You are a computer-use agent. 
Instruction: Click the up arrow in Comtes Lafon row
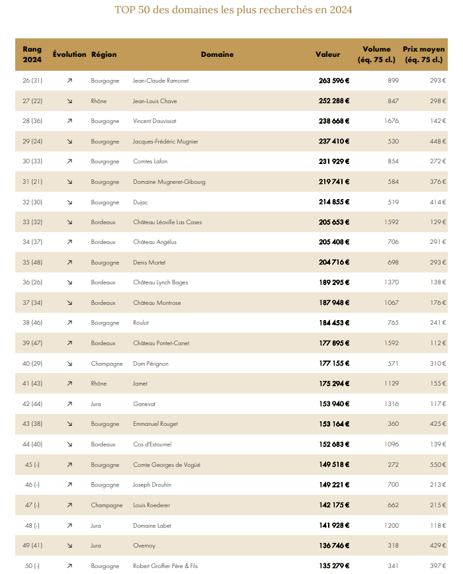pyautogui.click(x=69, y=161)
